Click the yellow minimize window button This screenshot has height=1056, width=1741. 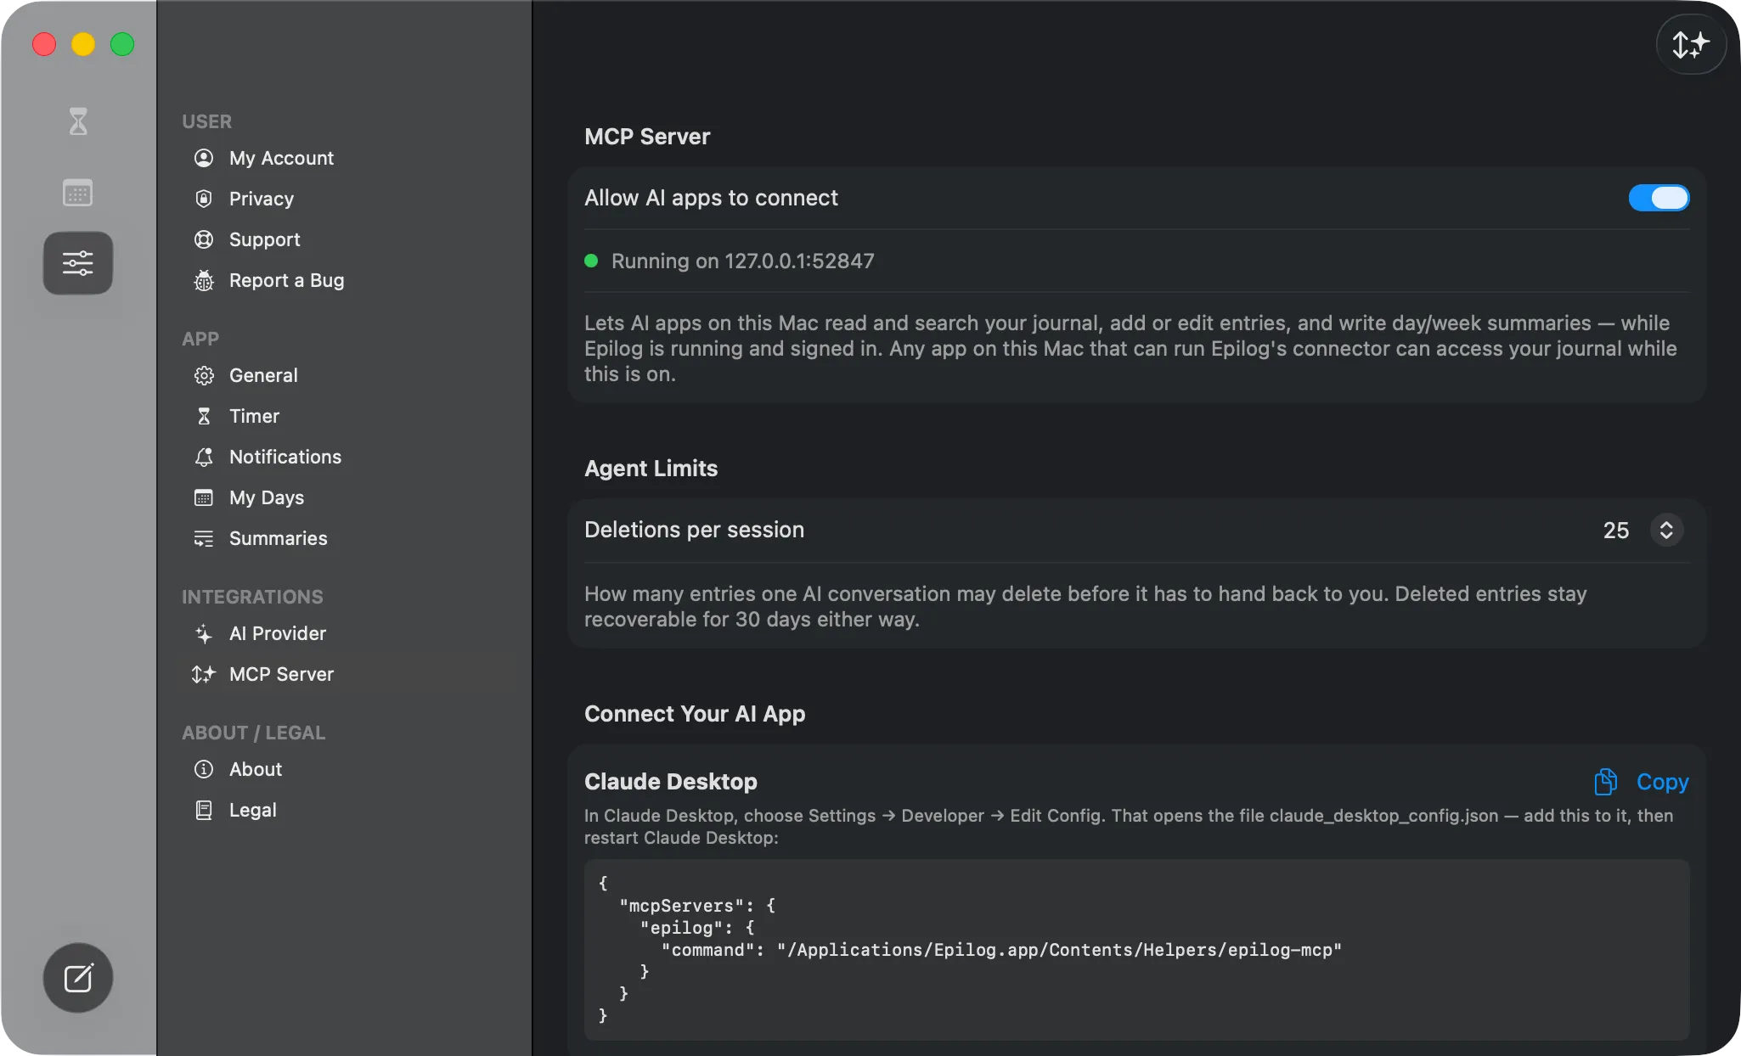[x=83, y=44]
